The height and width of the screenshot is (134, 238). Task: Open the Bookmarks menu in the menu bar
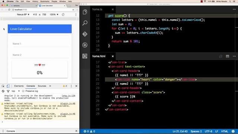45,1
